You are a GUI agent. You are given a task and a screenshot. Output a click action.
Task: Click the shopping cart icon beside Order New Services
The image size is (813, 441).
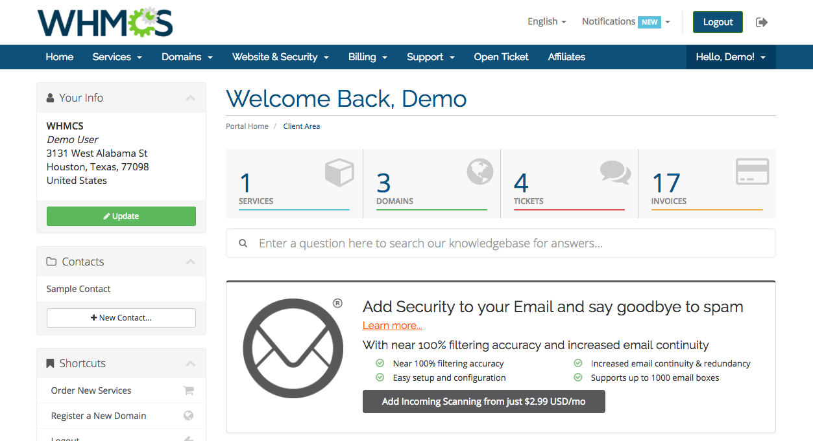pos(189,390)
